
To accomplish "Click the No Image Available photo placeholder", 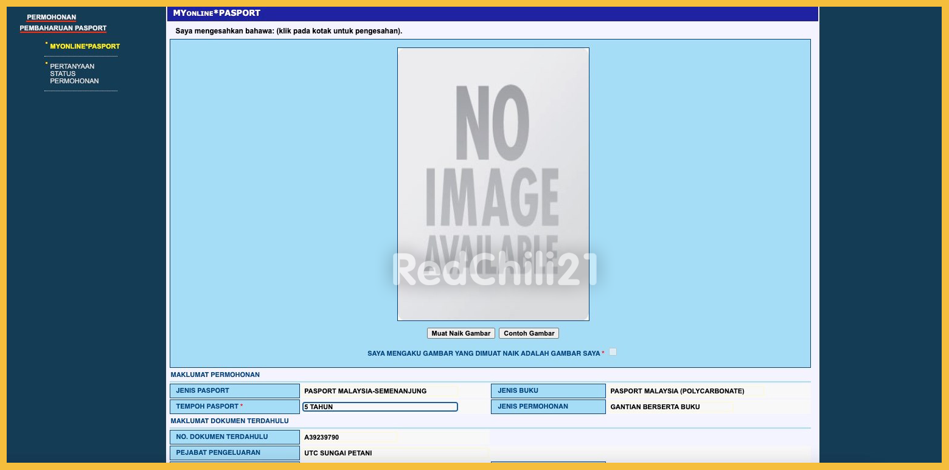I will 493,184.
